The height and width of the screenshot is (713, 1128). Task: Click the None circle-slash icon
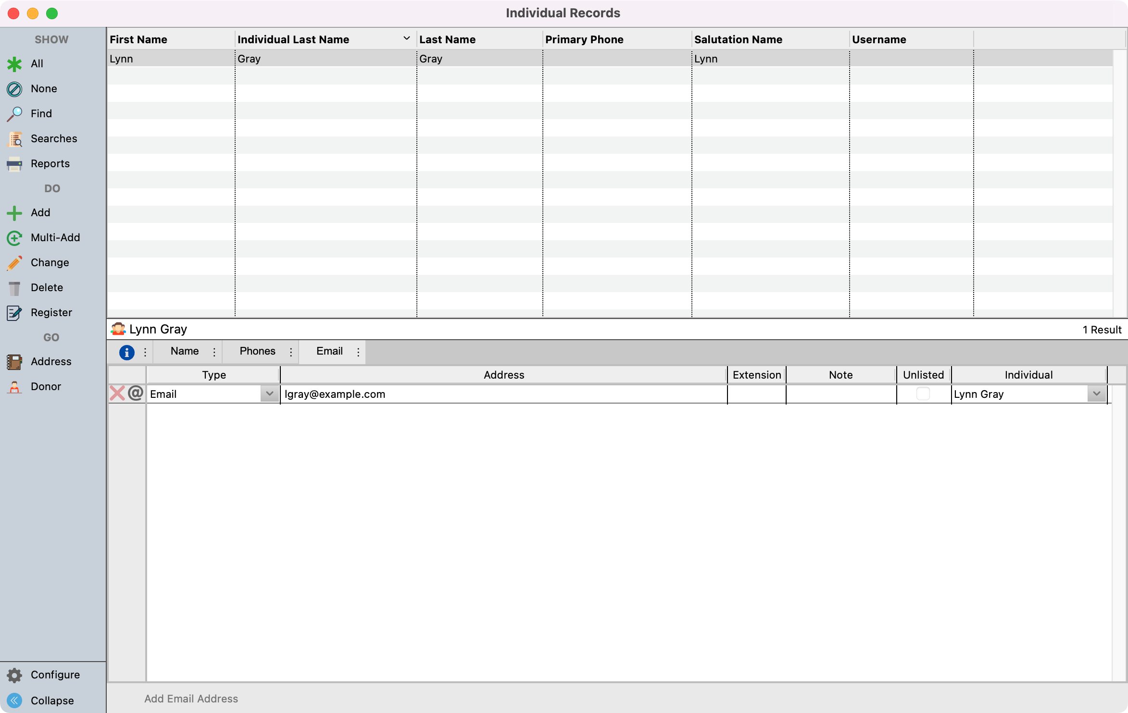(14, 89)
